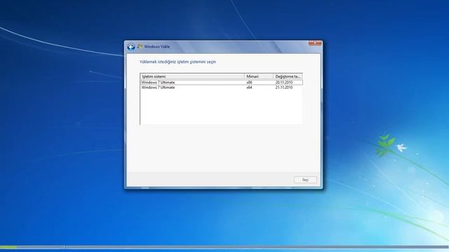Select Windows 7 Ultimate x86 row
Image resolution: width=449 pixels, height=252 pixels.
point(222,83)
